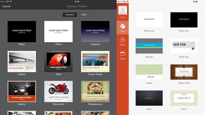Viewport: 205px width, 115px height.
Task: Select the Standard aspect ratio tab
Action: (x=70, y=15)
